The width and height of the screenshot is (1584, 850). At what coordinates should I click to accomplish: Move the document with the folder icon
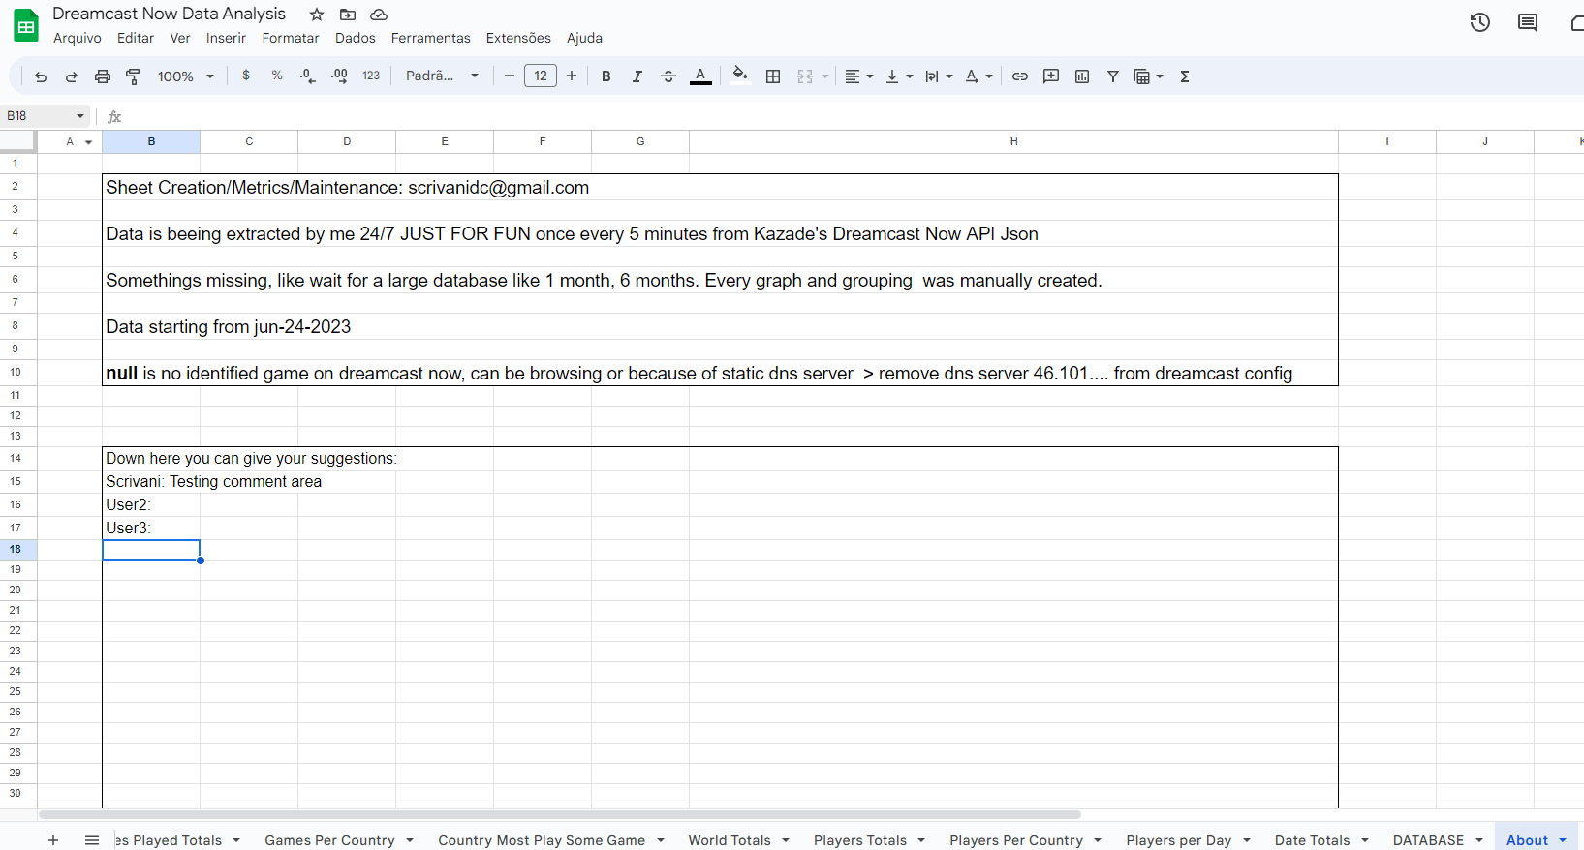(x=348, y=15)
